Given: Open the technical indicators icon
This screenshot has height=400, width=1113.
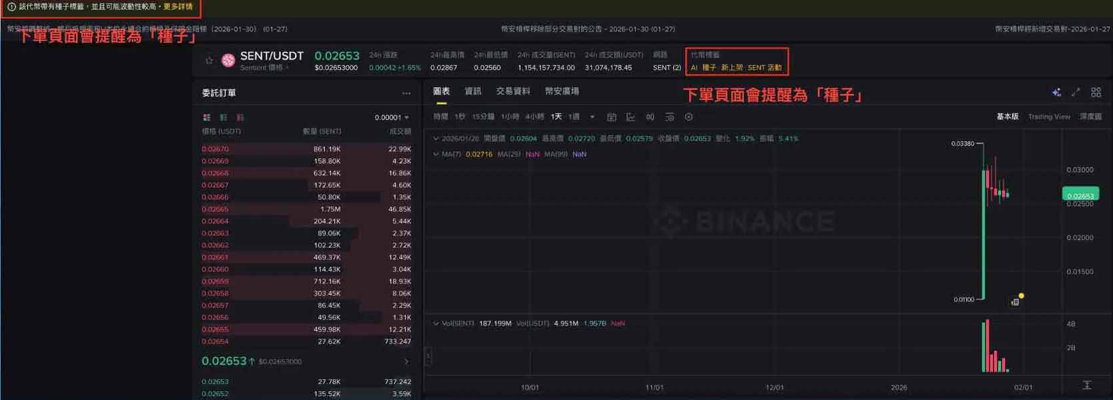Looking at the screenshot, I should tap(650, 117).
